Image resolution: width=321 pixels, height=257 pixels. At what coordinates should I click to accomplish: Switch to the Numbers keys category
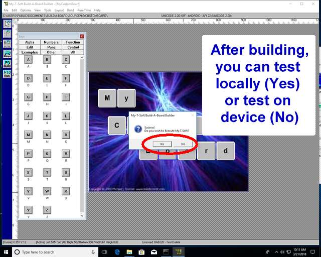[51, 43]
